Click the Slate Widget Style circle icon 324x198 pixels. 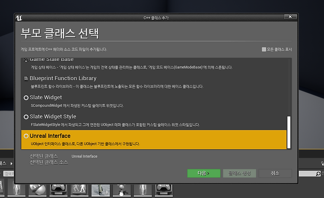[26, 117]
